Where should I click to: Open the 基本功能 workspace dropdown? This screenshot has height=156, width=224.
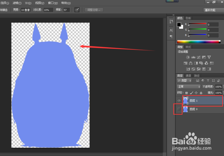214,10
